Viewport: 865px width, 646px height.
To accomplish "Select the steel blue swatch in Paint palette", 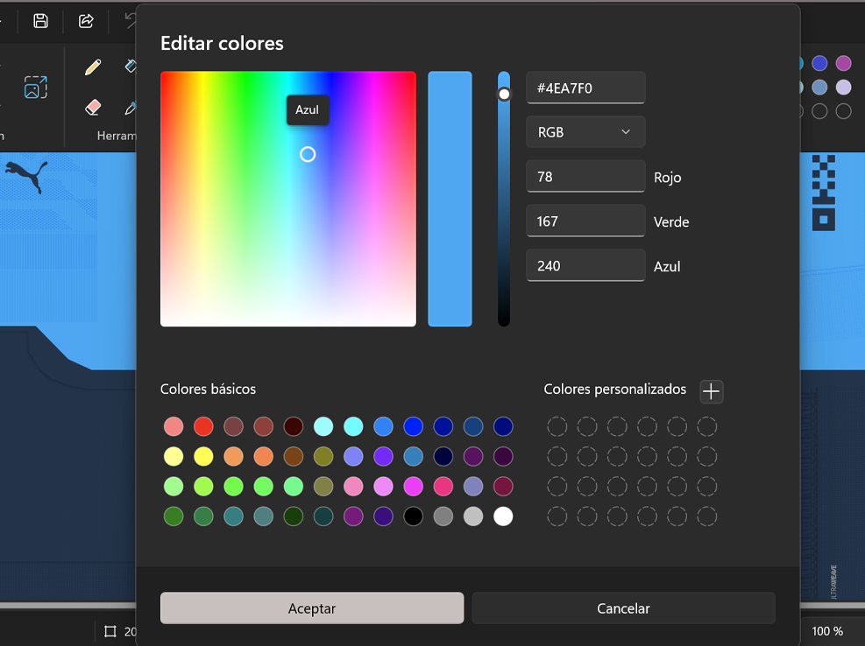I will (x=819, y=87).
